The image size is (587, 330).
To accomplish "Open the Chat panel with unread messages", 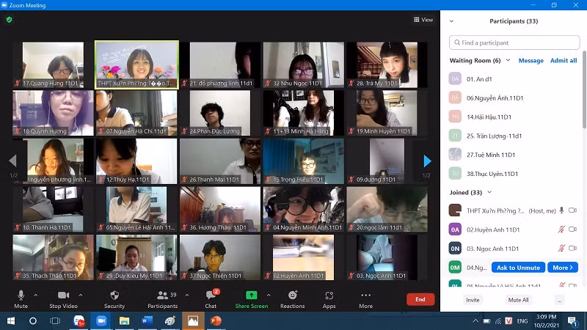I will (x=211, y=295).
